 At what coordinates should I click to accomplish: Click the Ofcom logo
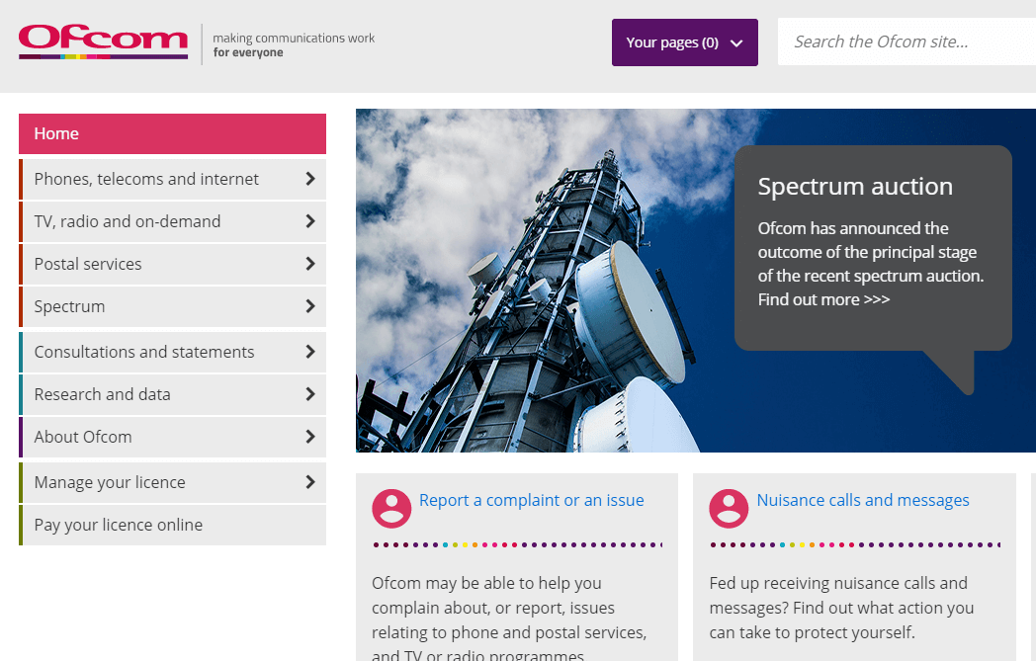point(102,41)
